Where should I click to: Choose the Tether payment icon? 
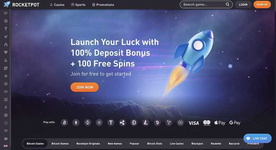click(x=111, y=123)
